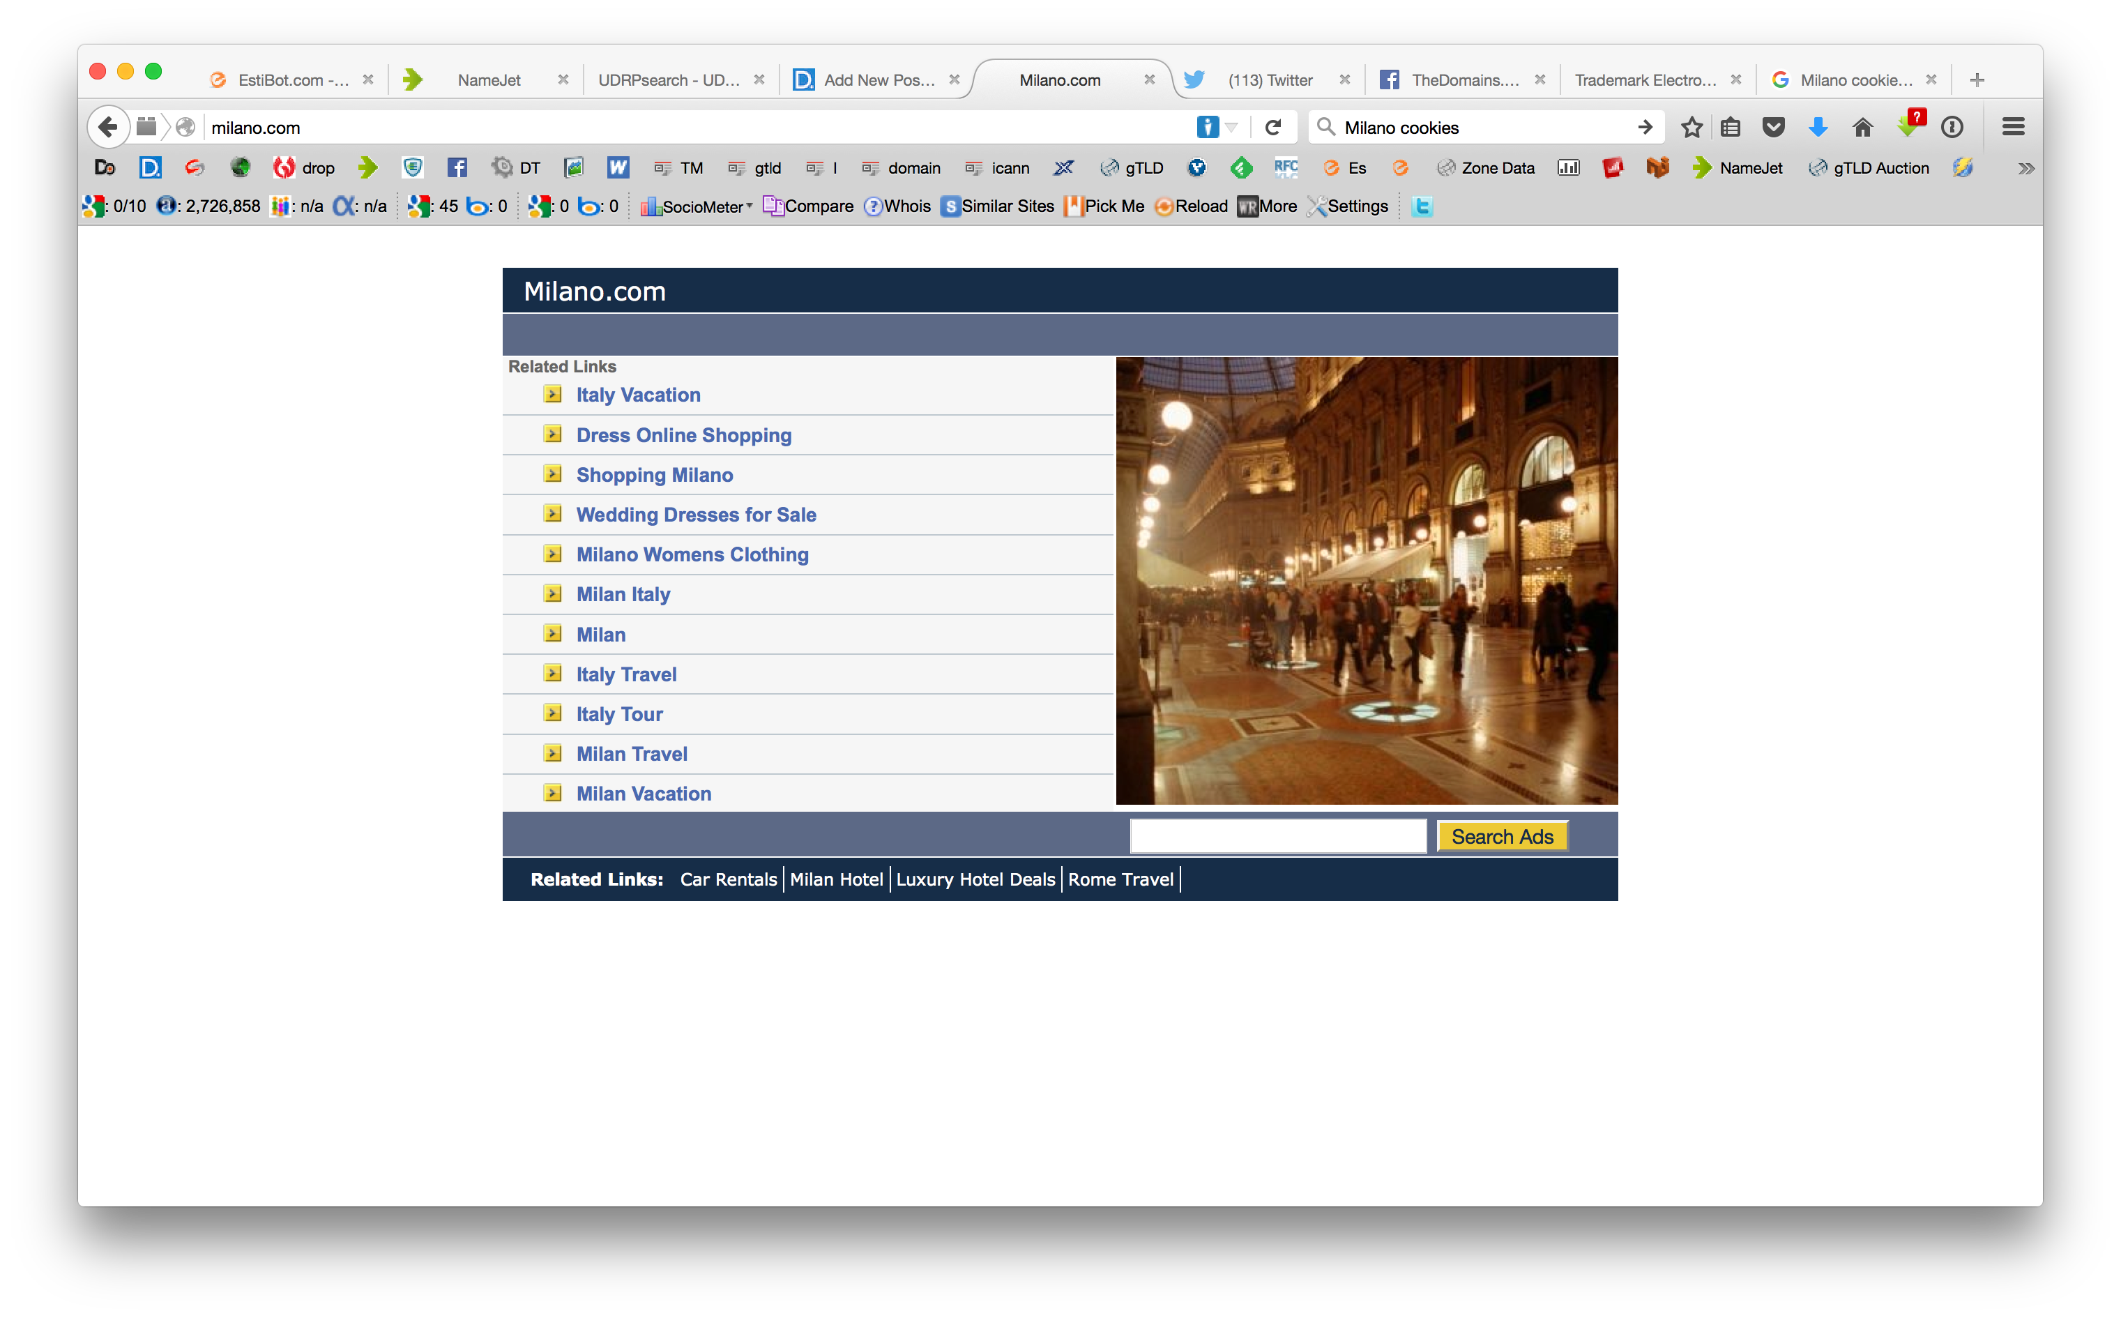Viewport: 2121px width, 1318px height.
Task: Open the Italy Vacation link
Action: 638,395
